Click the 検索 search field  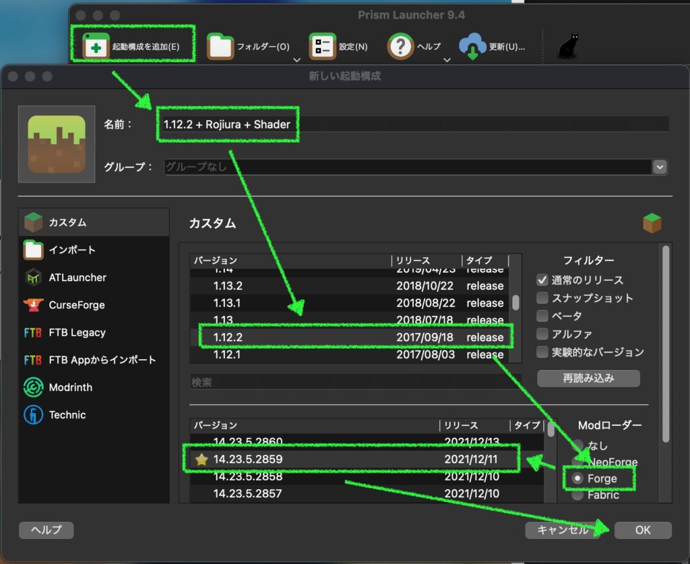tap(354, 382)
